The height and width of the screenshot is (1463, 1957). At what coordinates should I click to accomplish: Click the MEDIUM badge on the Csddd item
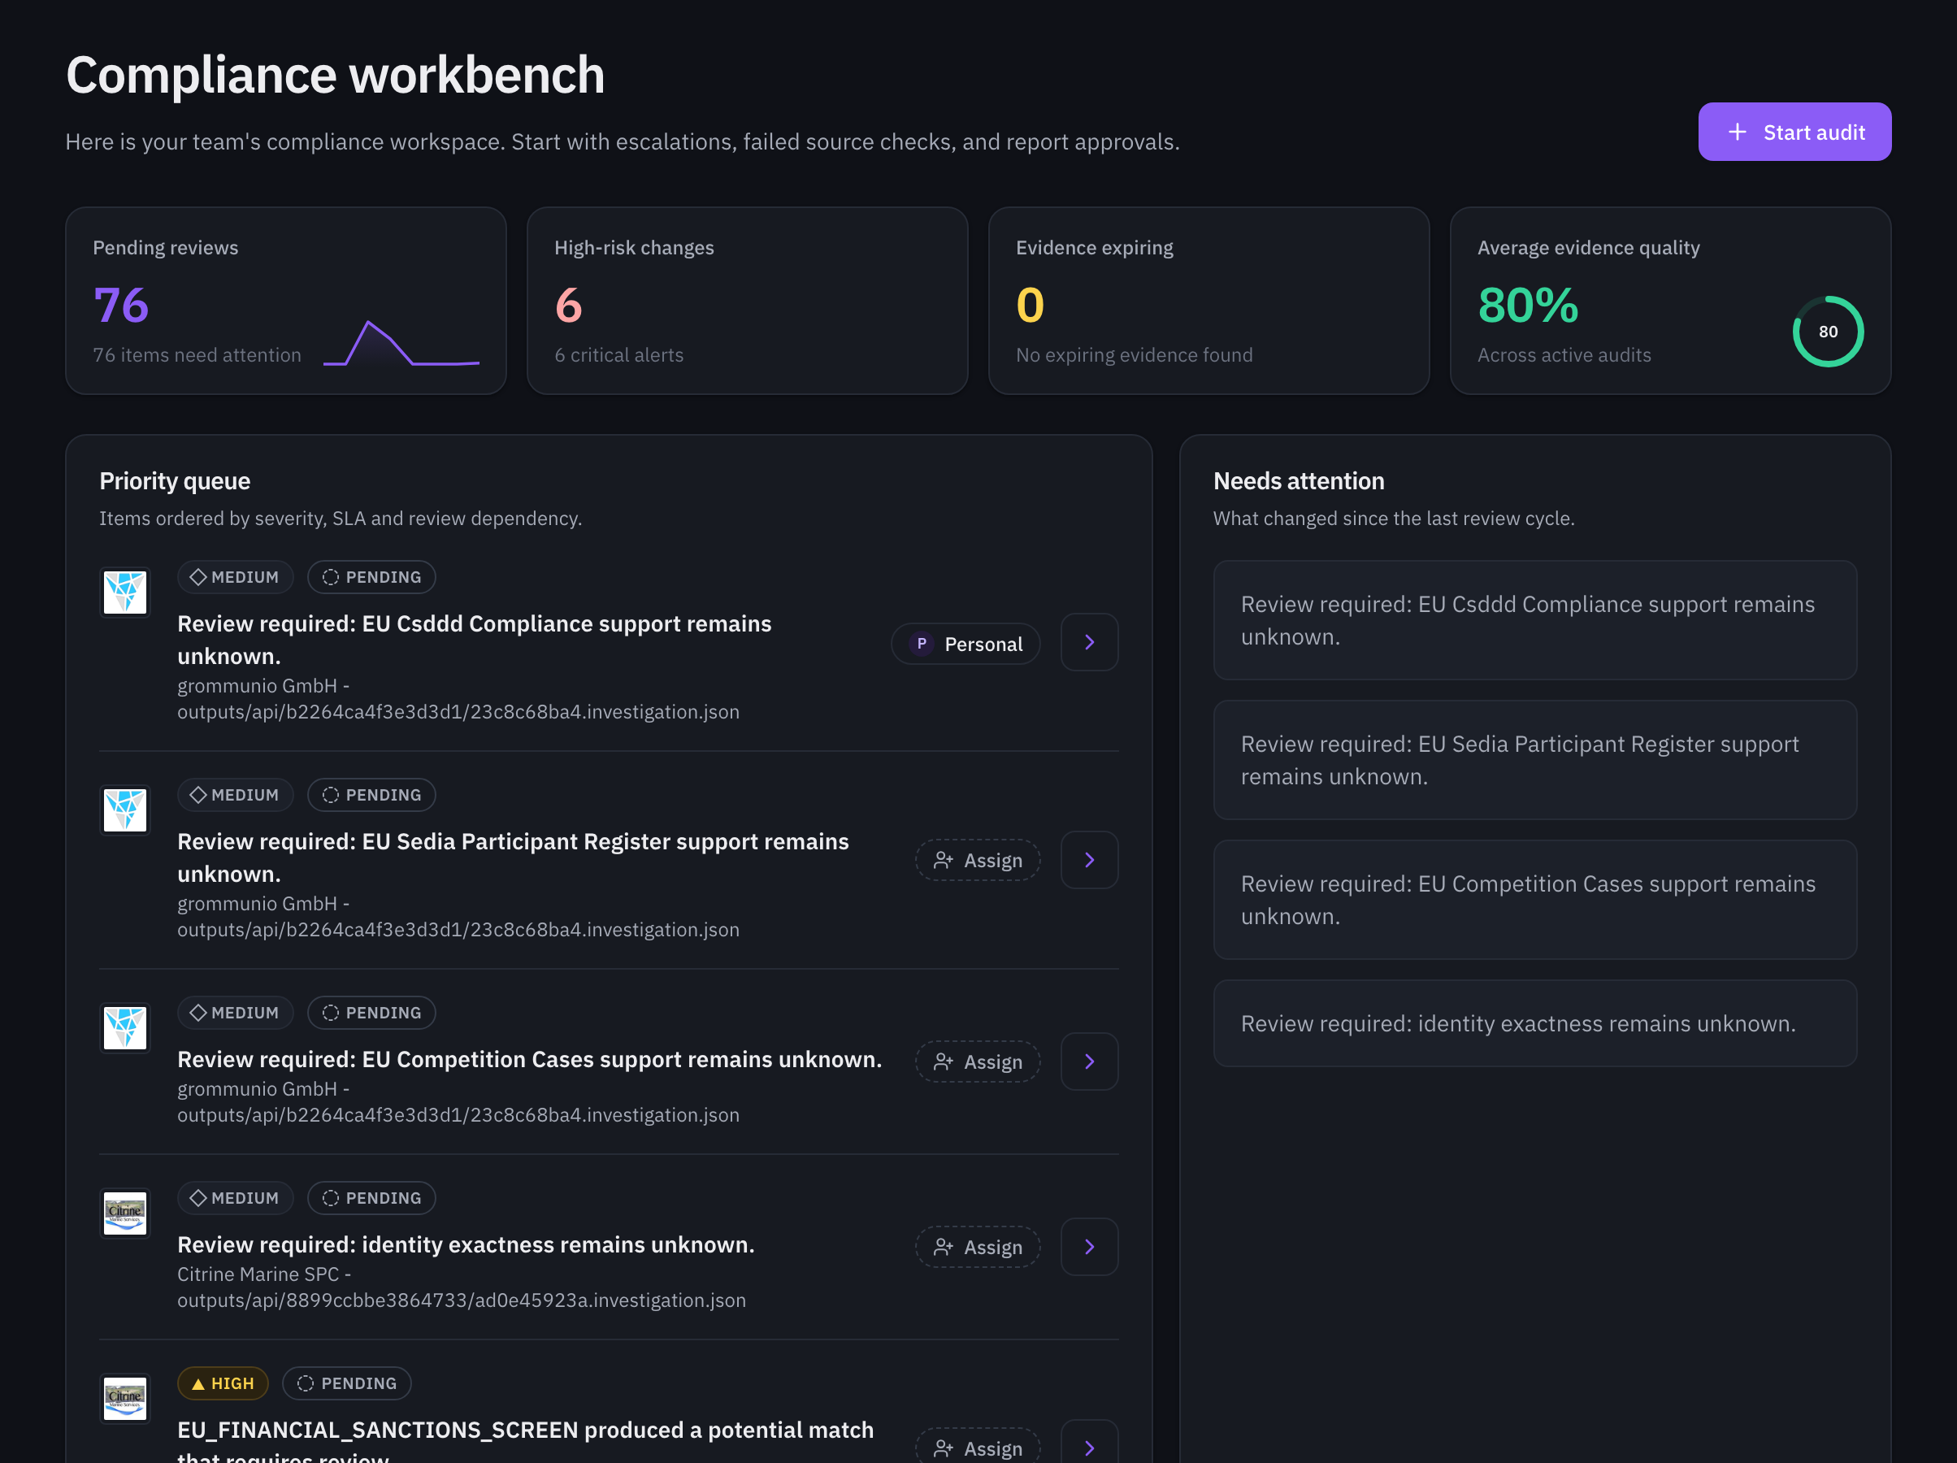point(236,577)
